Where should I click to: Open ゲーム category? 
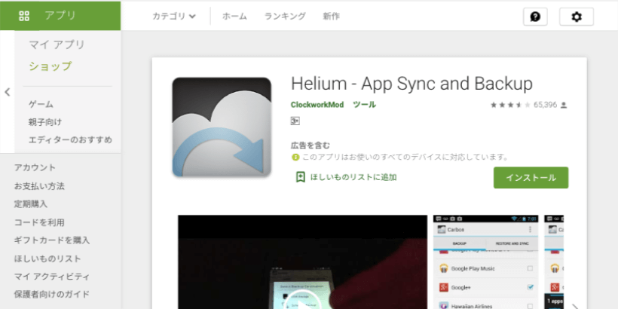[41, 105]
